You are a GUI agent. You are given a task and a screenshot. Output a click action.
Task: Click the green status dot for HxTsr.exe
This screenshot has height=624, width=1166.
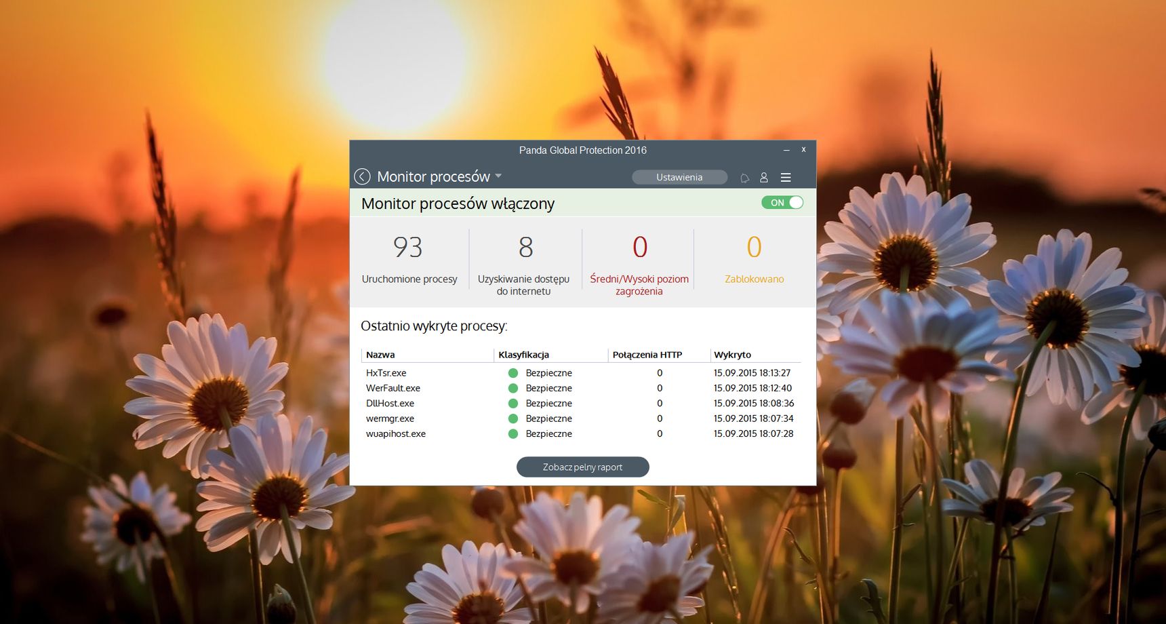coord(513,373)
